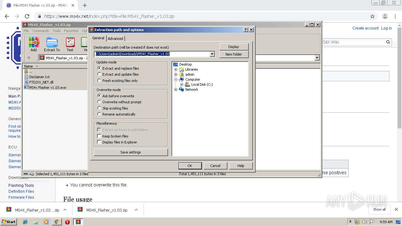Click the Start button

8,222
